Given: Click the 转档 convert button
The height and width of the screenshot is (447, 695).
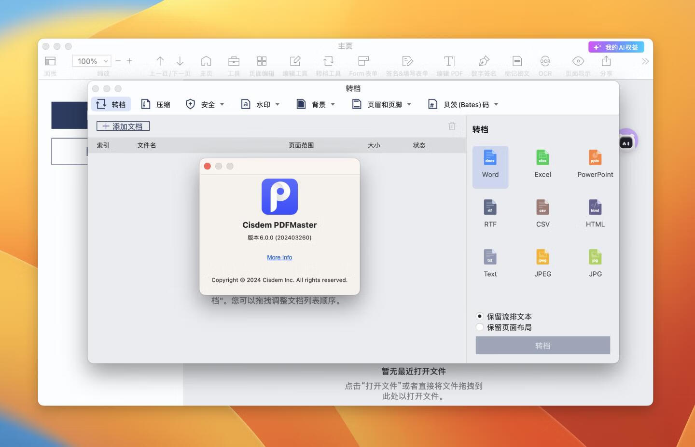Looking at the screenshot, I should click(542, 346).
